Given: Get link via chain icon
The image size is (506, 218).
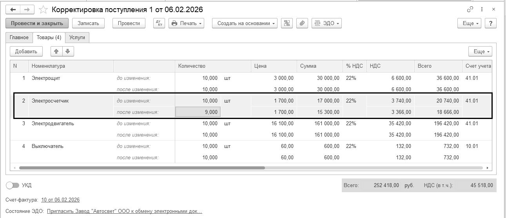Looking at the screenshot, I should pyautogui.click(x=470, y=9).
